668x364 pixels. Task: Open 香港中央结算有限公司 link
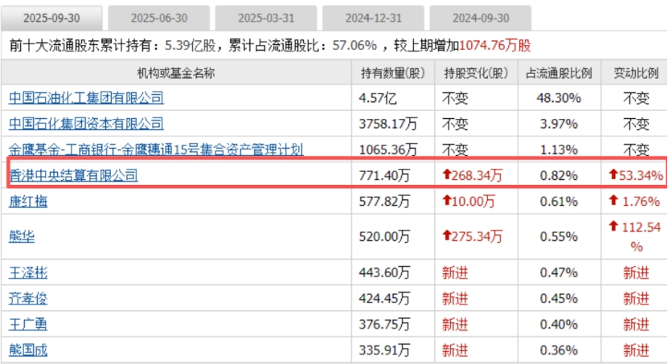click(x=73, y=175)
